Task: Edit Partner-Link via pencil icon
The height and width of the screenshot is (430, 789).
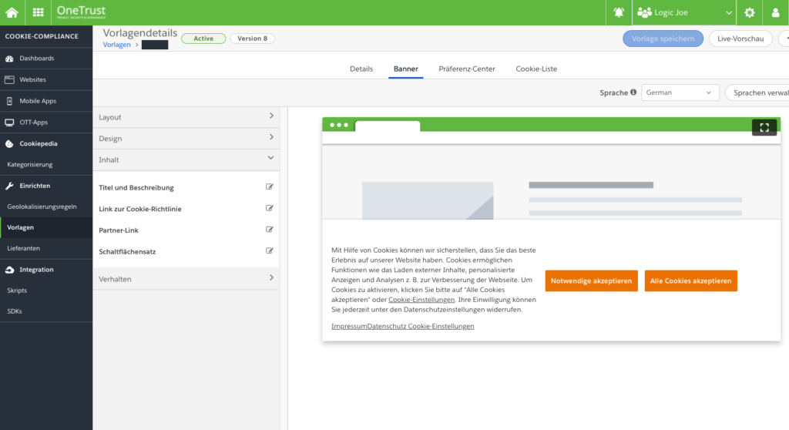Action: click(269, 230)
